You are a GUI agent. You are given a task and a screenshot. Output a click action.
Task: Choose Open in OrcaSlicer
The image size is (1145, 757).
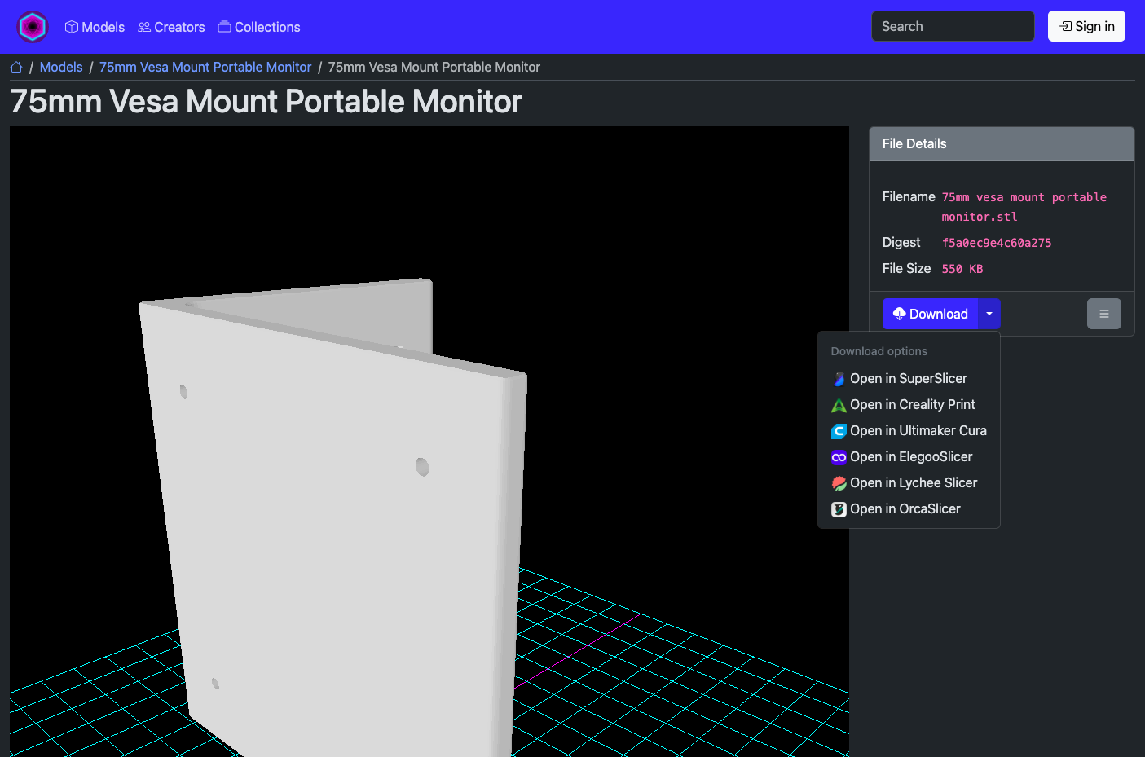tap(909, 508)
